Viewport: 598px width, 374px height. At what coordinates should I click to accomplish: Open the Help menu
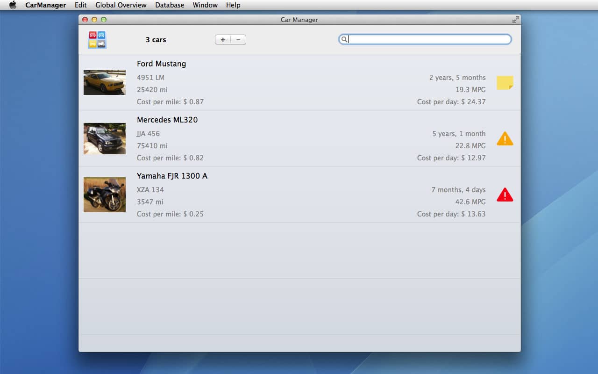233,5
